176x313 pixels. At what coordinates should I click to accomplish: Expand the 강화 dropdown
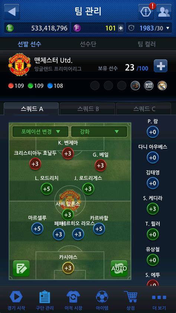99,132
